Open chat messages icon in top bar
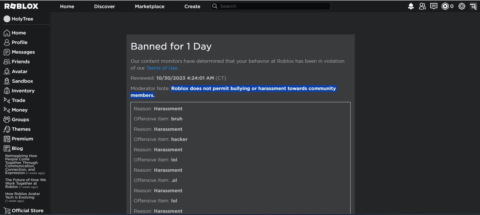Viewport: 480px width, 215px height. [434, 6]
